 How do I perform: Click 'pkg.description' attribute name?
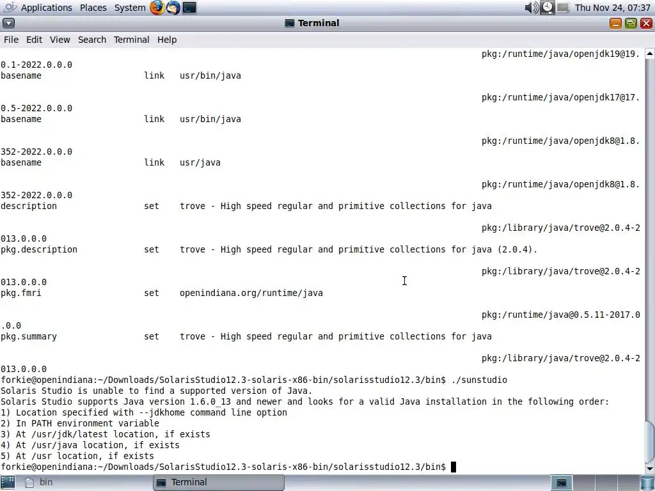[39, 250]
